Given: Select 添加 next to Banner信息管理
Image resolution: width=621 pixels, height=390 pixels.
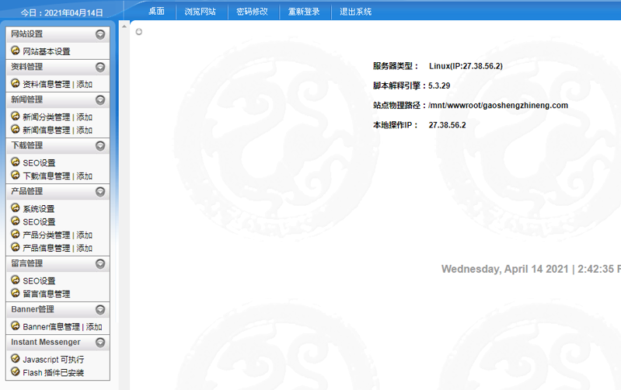Looking at the screenshot, I should pyautogui.click(x=94, y=327).
